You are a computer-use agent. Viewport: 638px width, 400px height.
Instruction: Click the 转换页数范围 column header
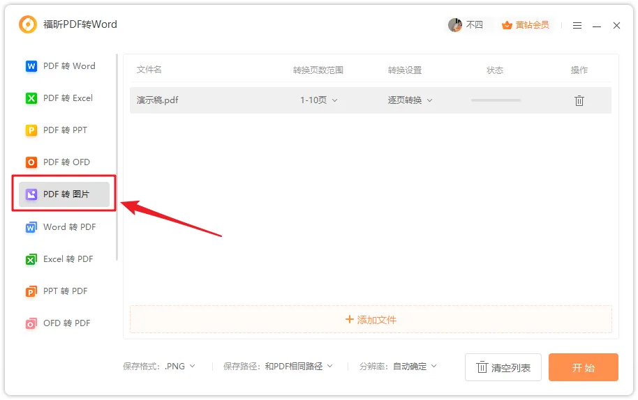tap(318, 70)
